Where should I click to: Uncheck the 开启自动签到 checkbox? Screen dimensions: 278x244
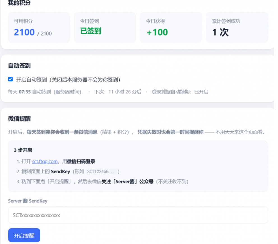[x=10, y=79]
